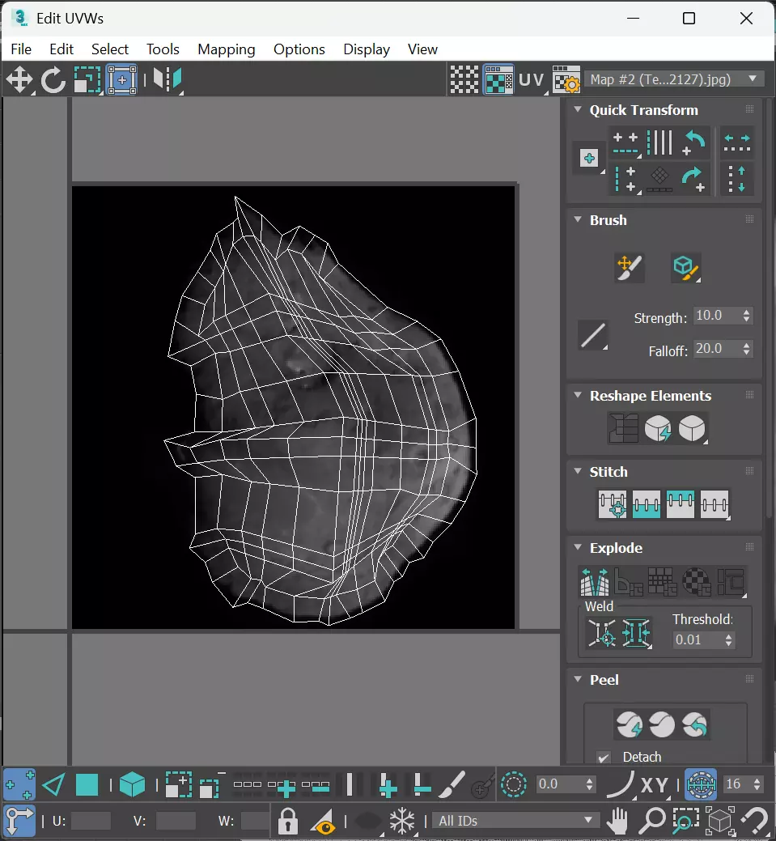Click the brush falloff type line icon
This screenshot has height=841, width=776.
593,336
